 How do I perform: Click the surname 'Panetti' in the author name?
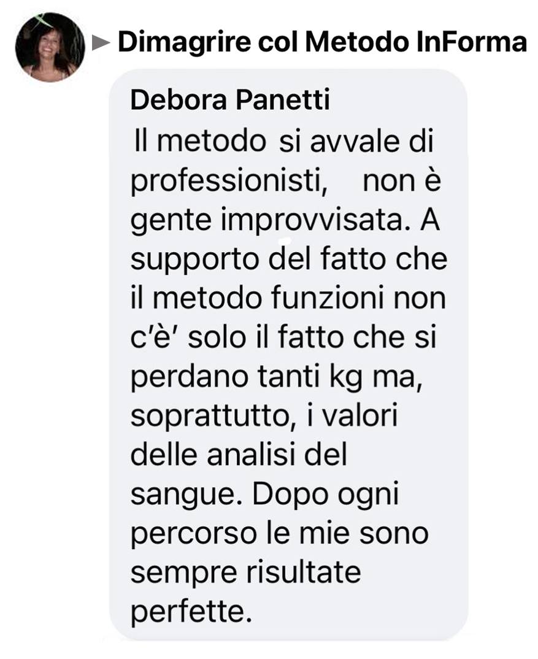282,101
